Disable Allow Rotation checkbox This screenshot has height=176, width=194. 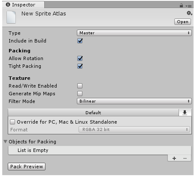(x=80, y=58)
